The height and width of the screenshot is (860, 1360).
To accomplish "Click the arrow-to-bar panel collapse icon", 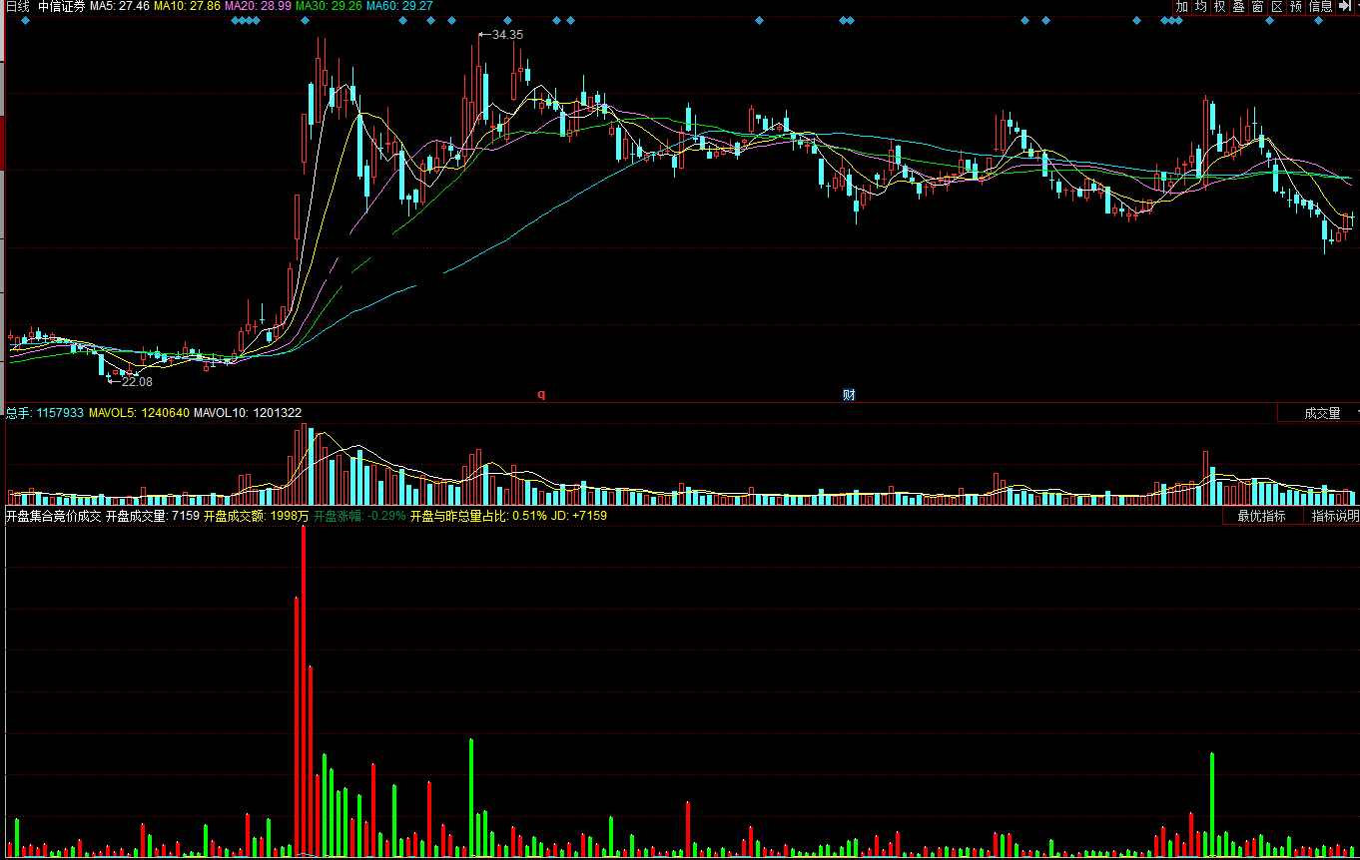I will tap(1343, 6).
